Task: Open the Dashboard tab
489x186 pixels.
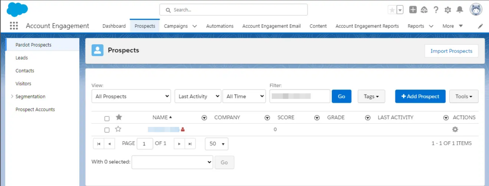Action: click(x=114, y=26)
